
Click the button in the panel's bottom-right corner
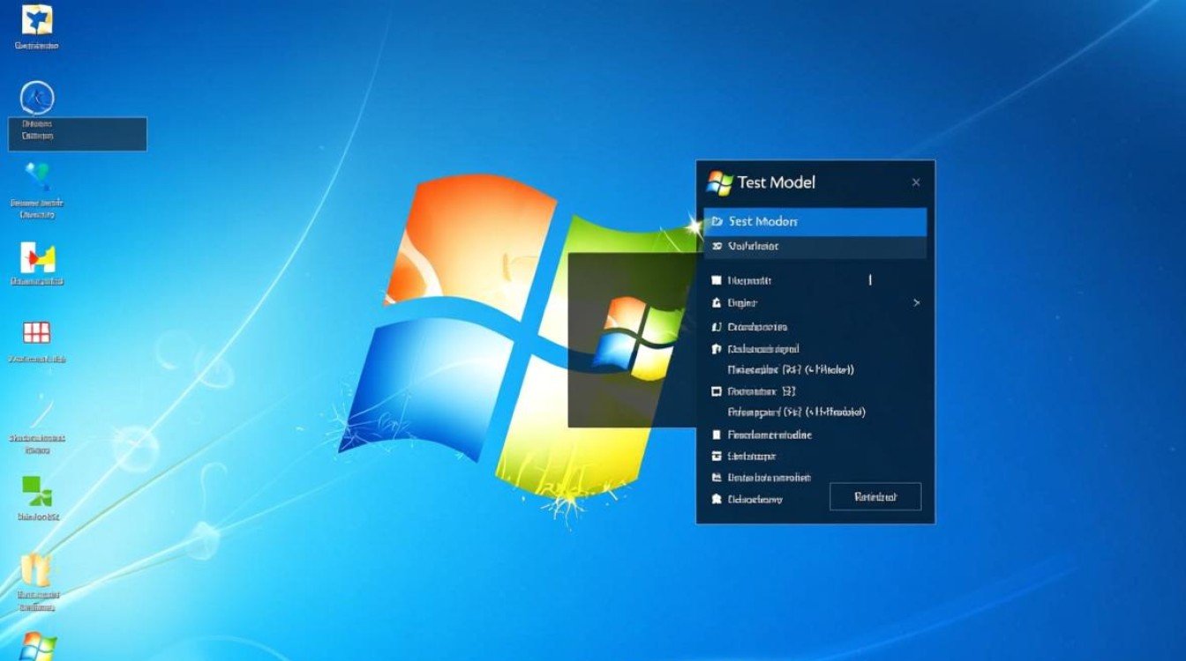875,496
